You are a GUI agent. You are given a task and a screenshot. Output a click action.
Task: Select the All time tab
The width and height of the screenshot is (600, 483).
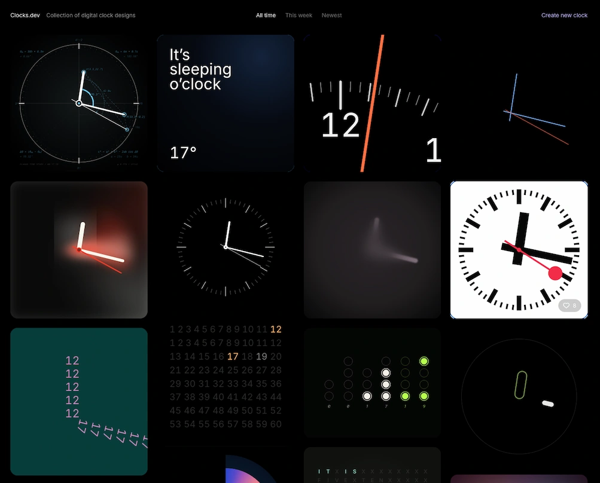click(266, 16)
